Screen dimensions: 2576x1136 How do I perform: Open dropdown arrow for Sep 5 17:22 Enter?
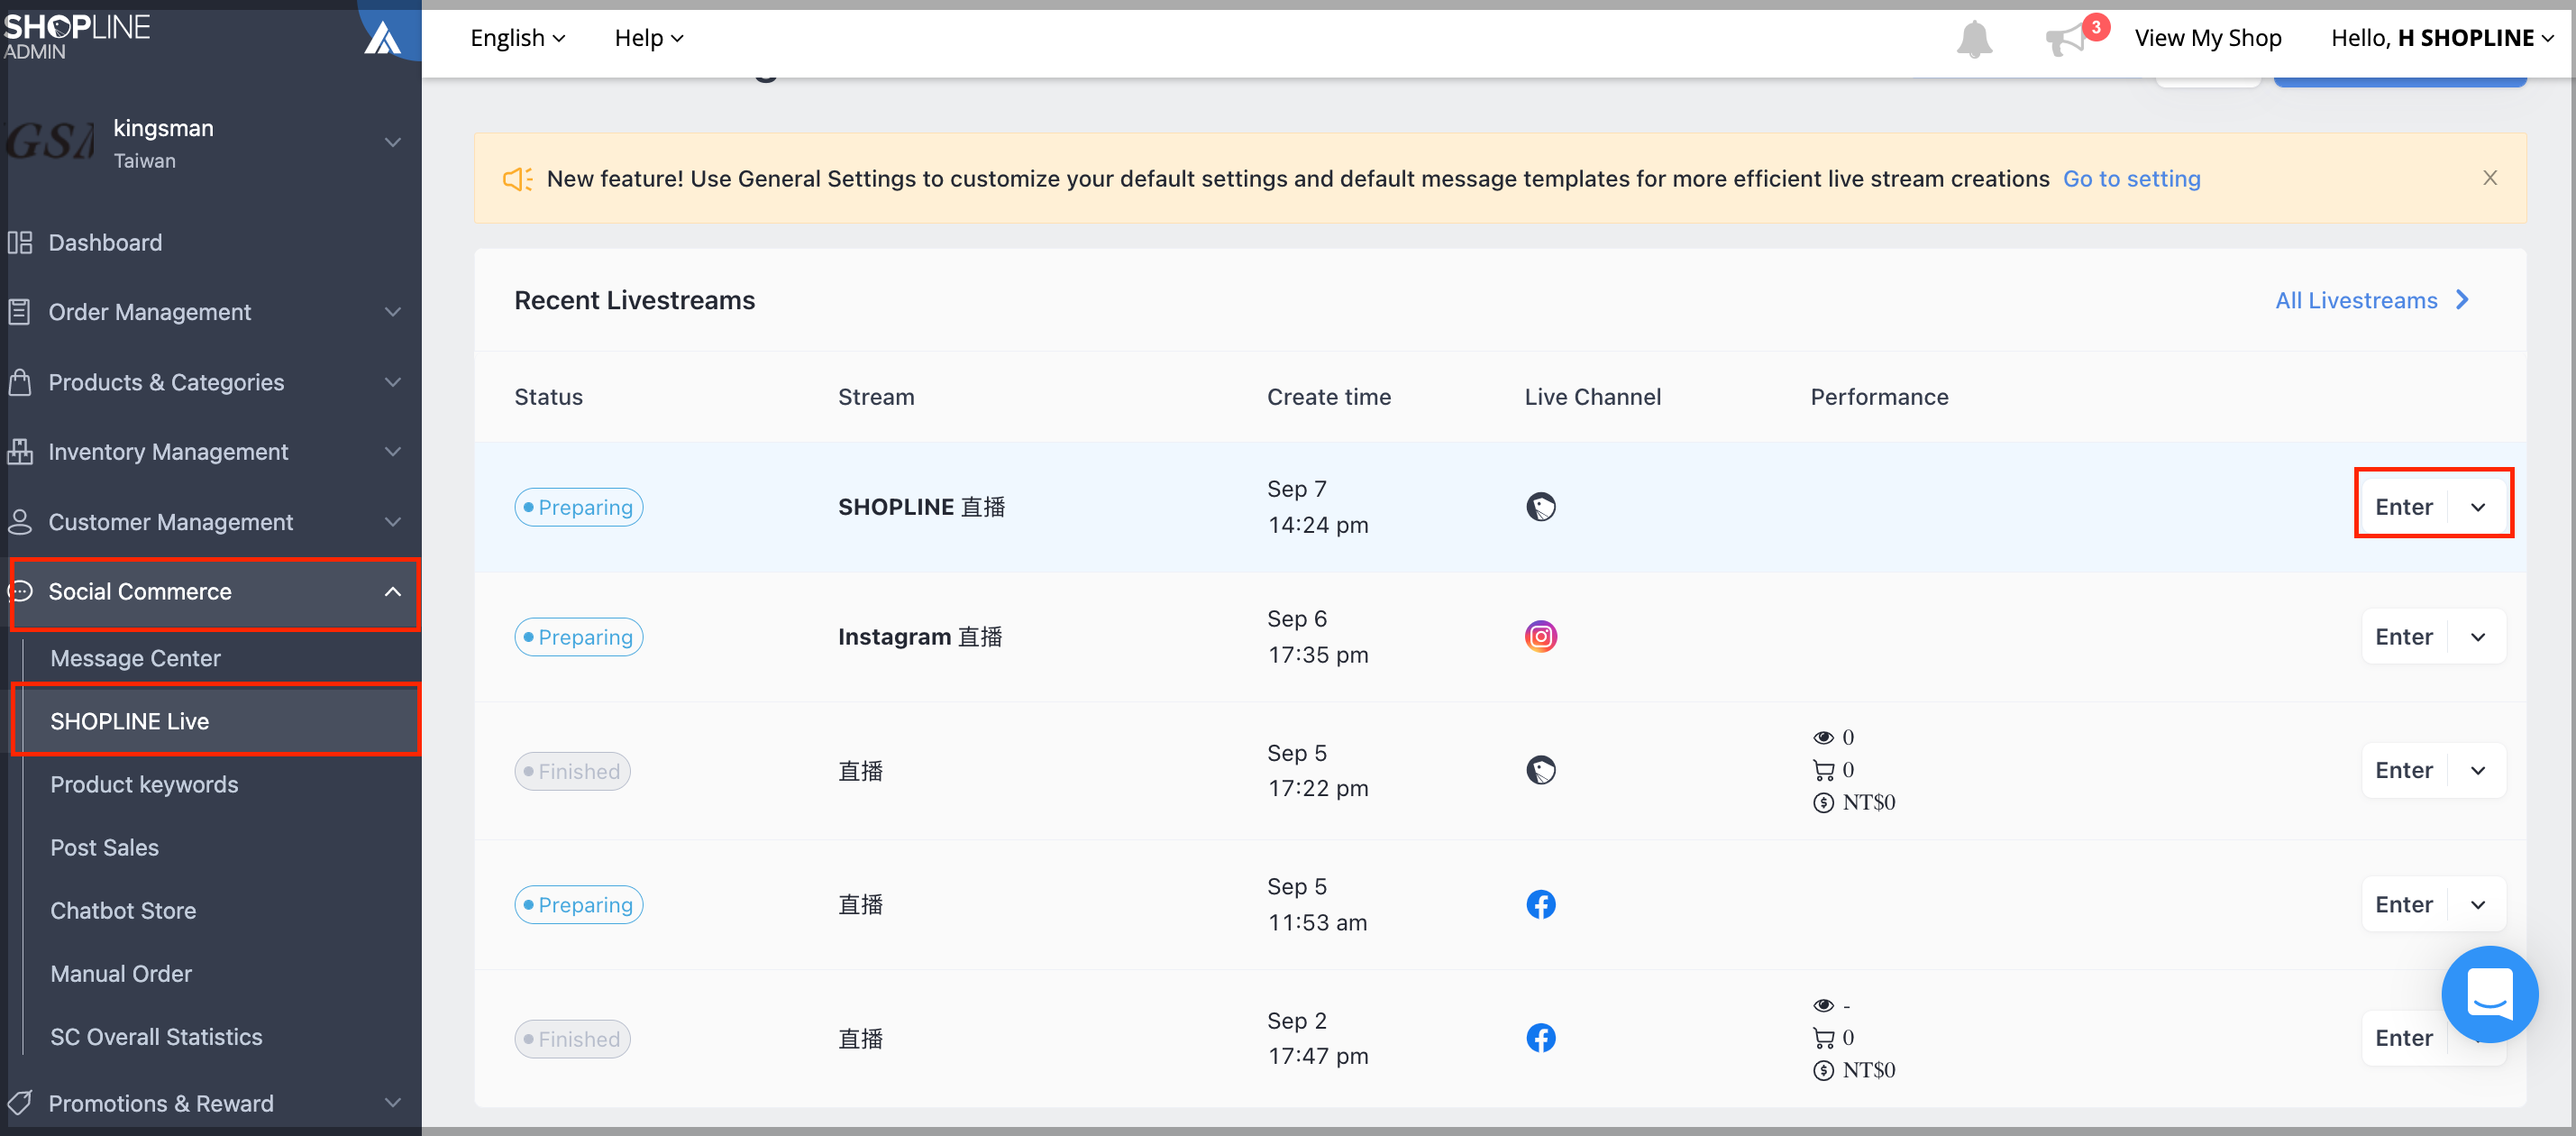[x=2477, y=770]
